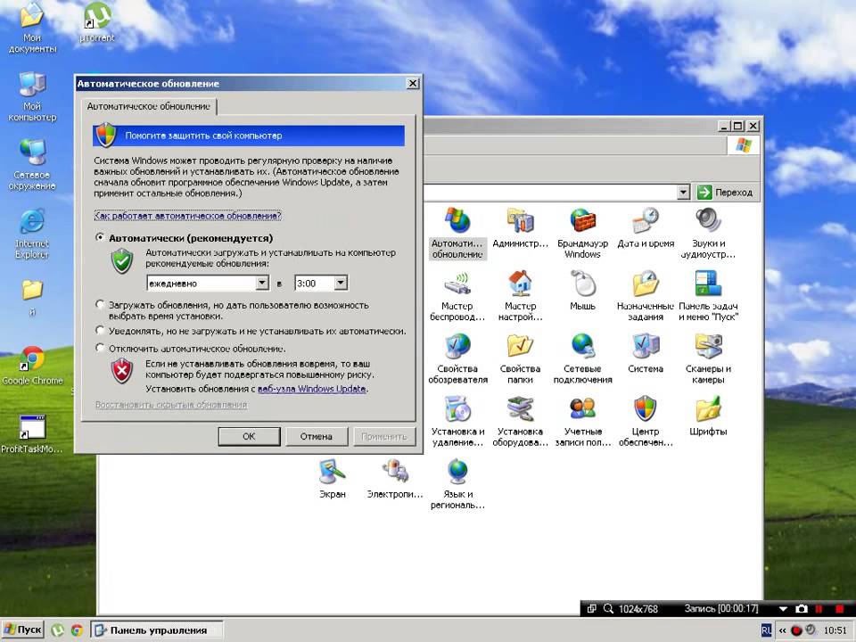
Task: Open Network Connections (Сетевые подключения) icon
Action: coord(582,358)
